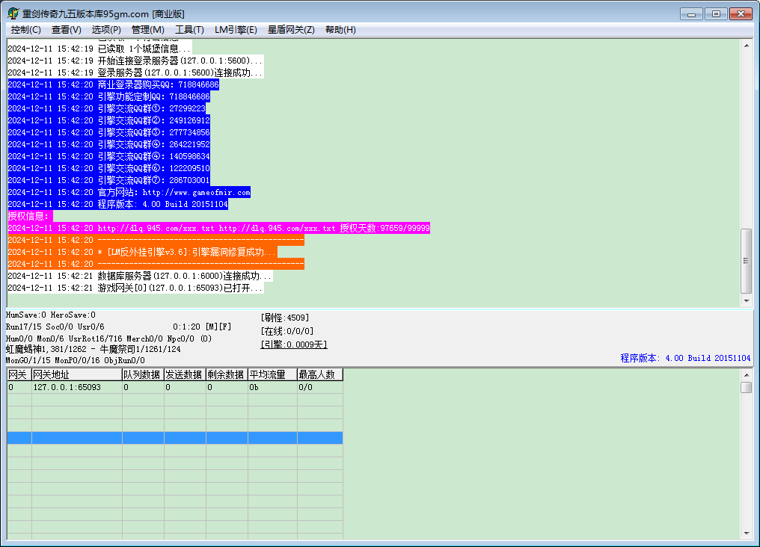The height and width of the screenshot is (547, 760).
Task: Click the QQ群 249126912 log line
Action: click(109, 120)
